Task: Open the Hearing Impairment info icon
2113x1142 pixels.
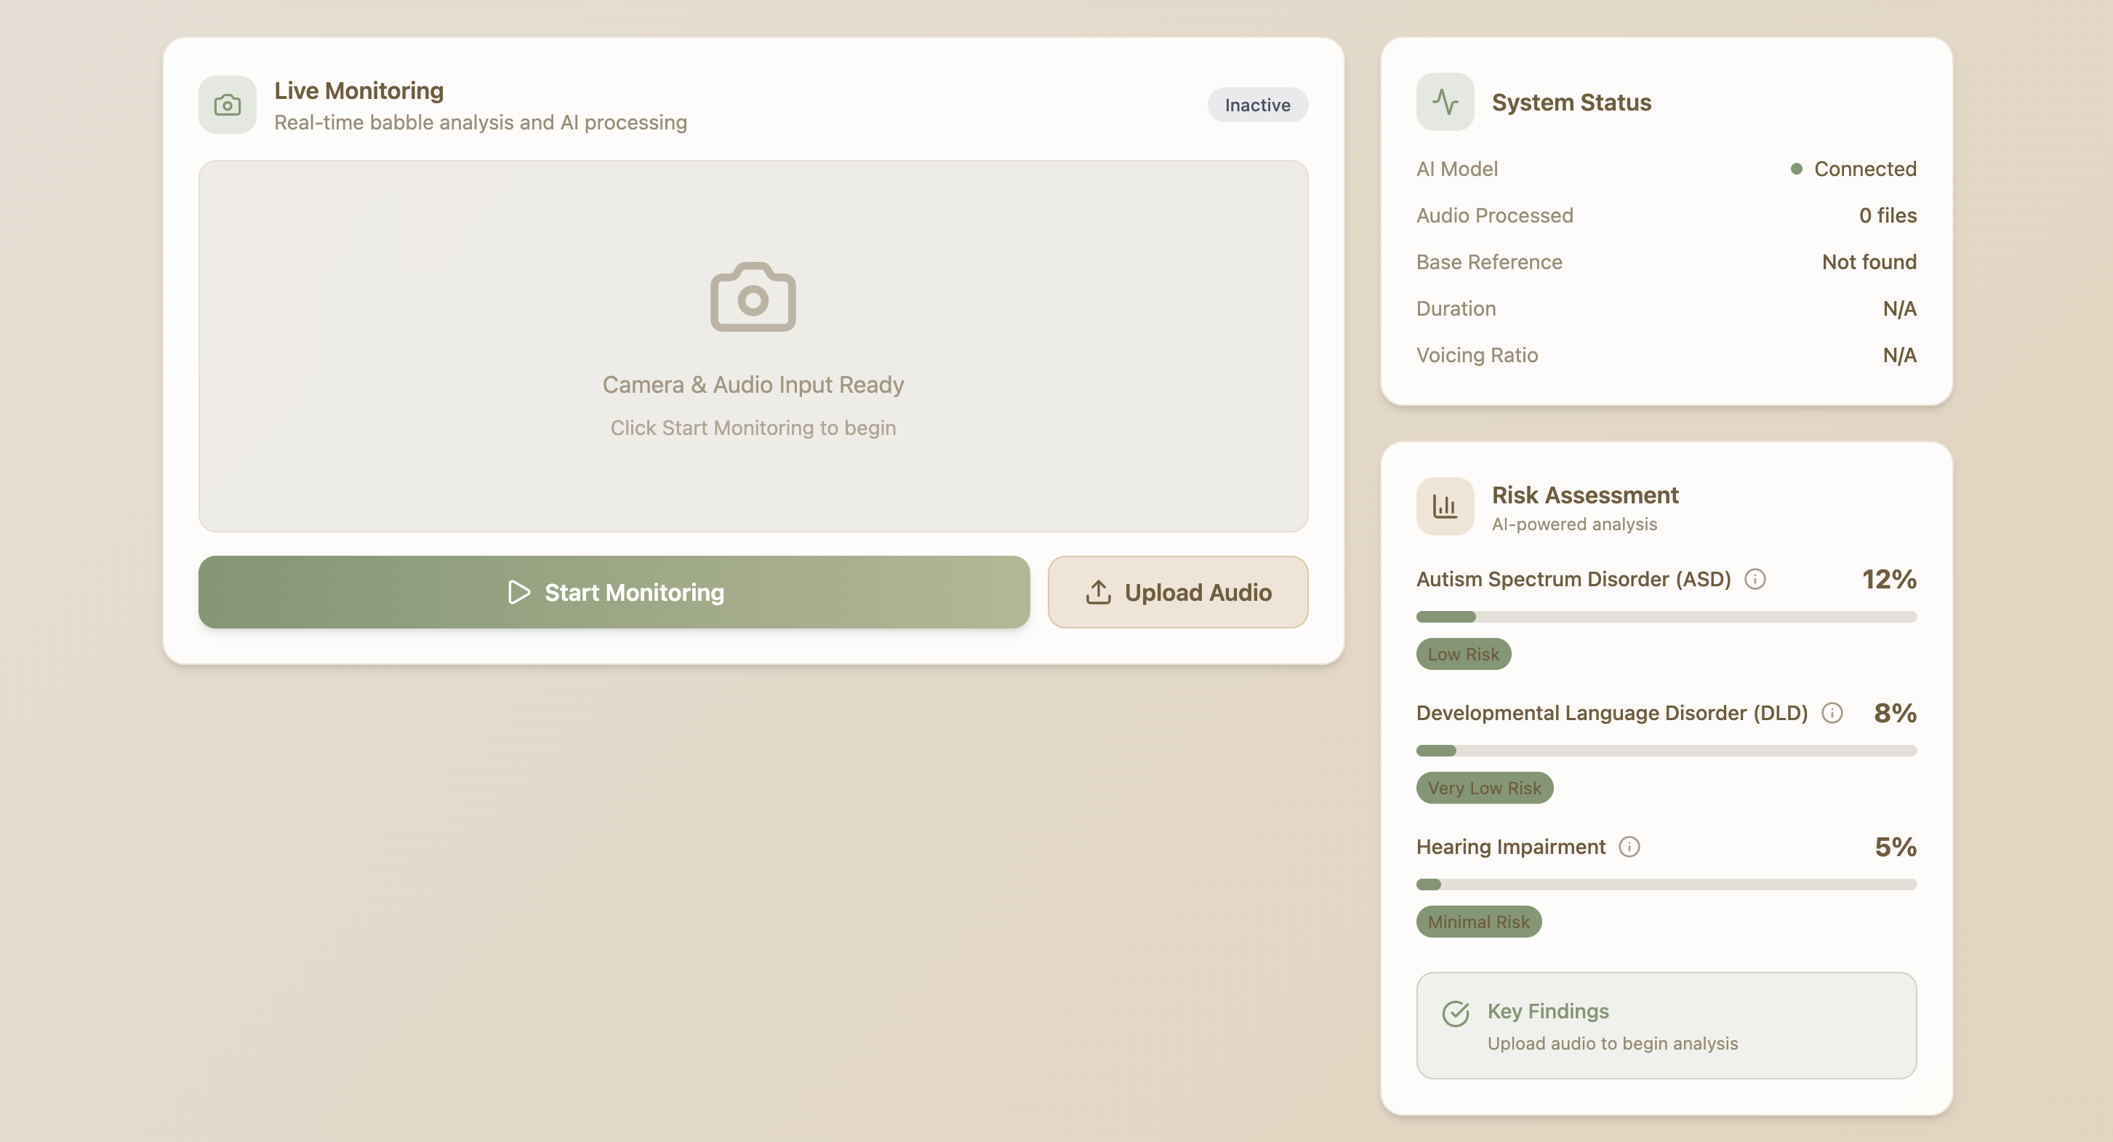Action: pyautogui.click(x=1629, y=847)
